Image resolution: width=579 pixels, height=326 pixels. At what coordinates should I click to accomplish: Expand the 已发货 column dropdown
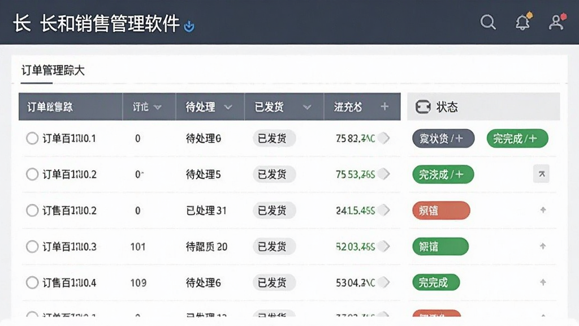tap(307, 107)
